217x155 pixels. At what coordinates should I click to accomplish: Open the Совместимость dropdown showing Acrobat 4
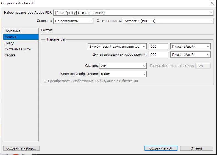(168, 21)
